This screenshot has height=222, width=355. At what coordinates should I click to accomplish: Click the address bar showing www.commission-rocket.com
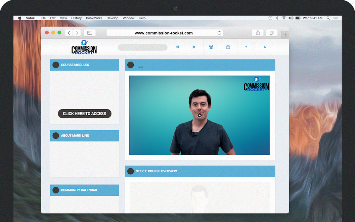point(165,33)
